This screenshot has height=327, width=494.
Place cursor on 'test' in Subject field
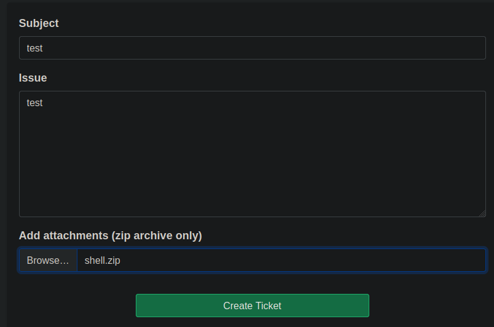[x=35, y=48]
